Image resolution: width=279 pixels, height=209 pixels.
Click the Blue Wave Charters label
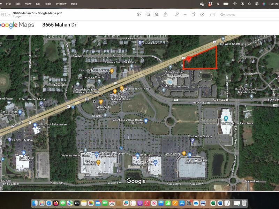click(x=231, y=44)
